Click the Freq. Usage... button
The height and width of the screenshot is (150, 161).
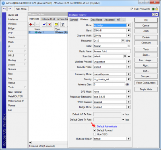point(146,60)
